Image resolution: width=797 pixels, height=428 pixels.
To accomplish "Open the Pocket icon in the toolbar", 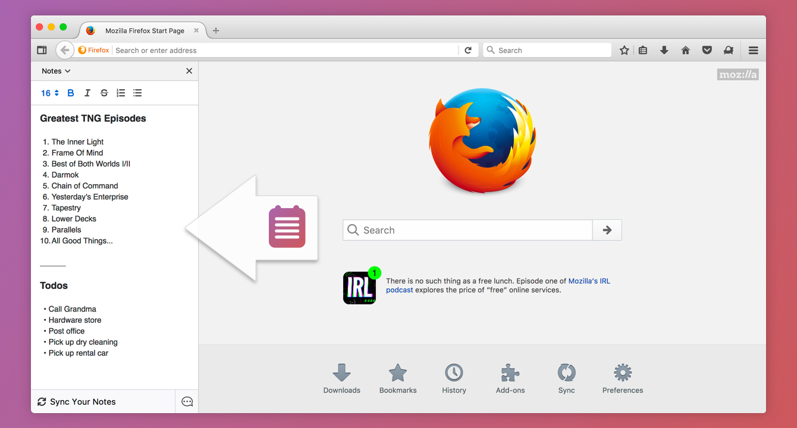I will 707,51.
